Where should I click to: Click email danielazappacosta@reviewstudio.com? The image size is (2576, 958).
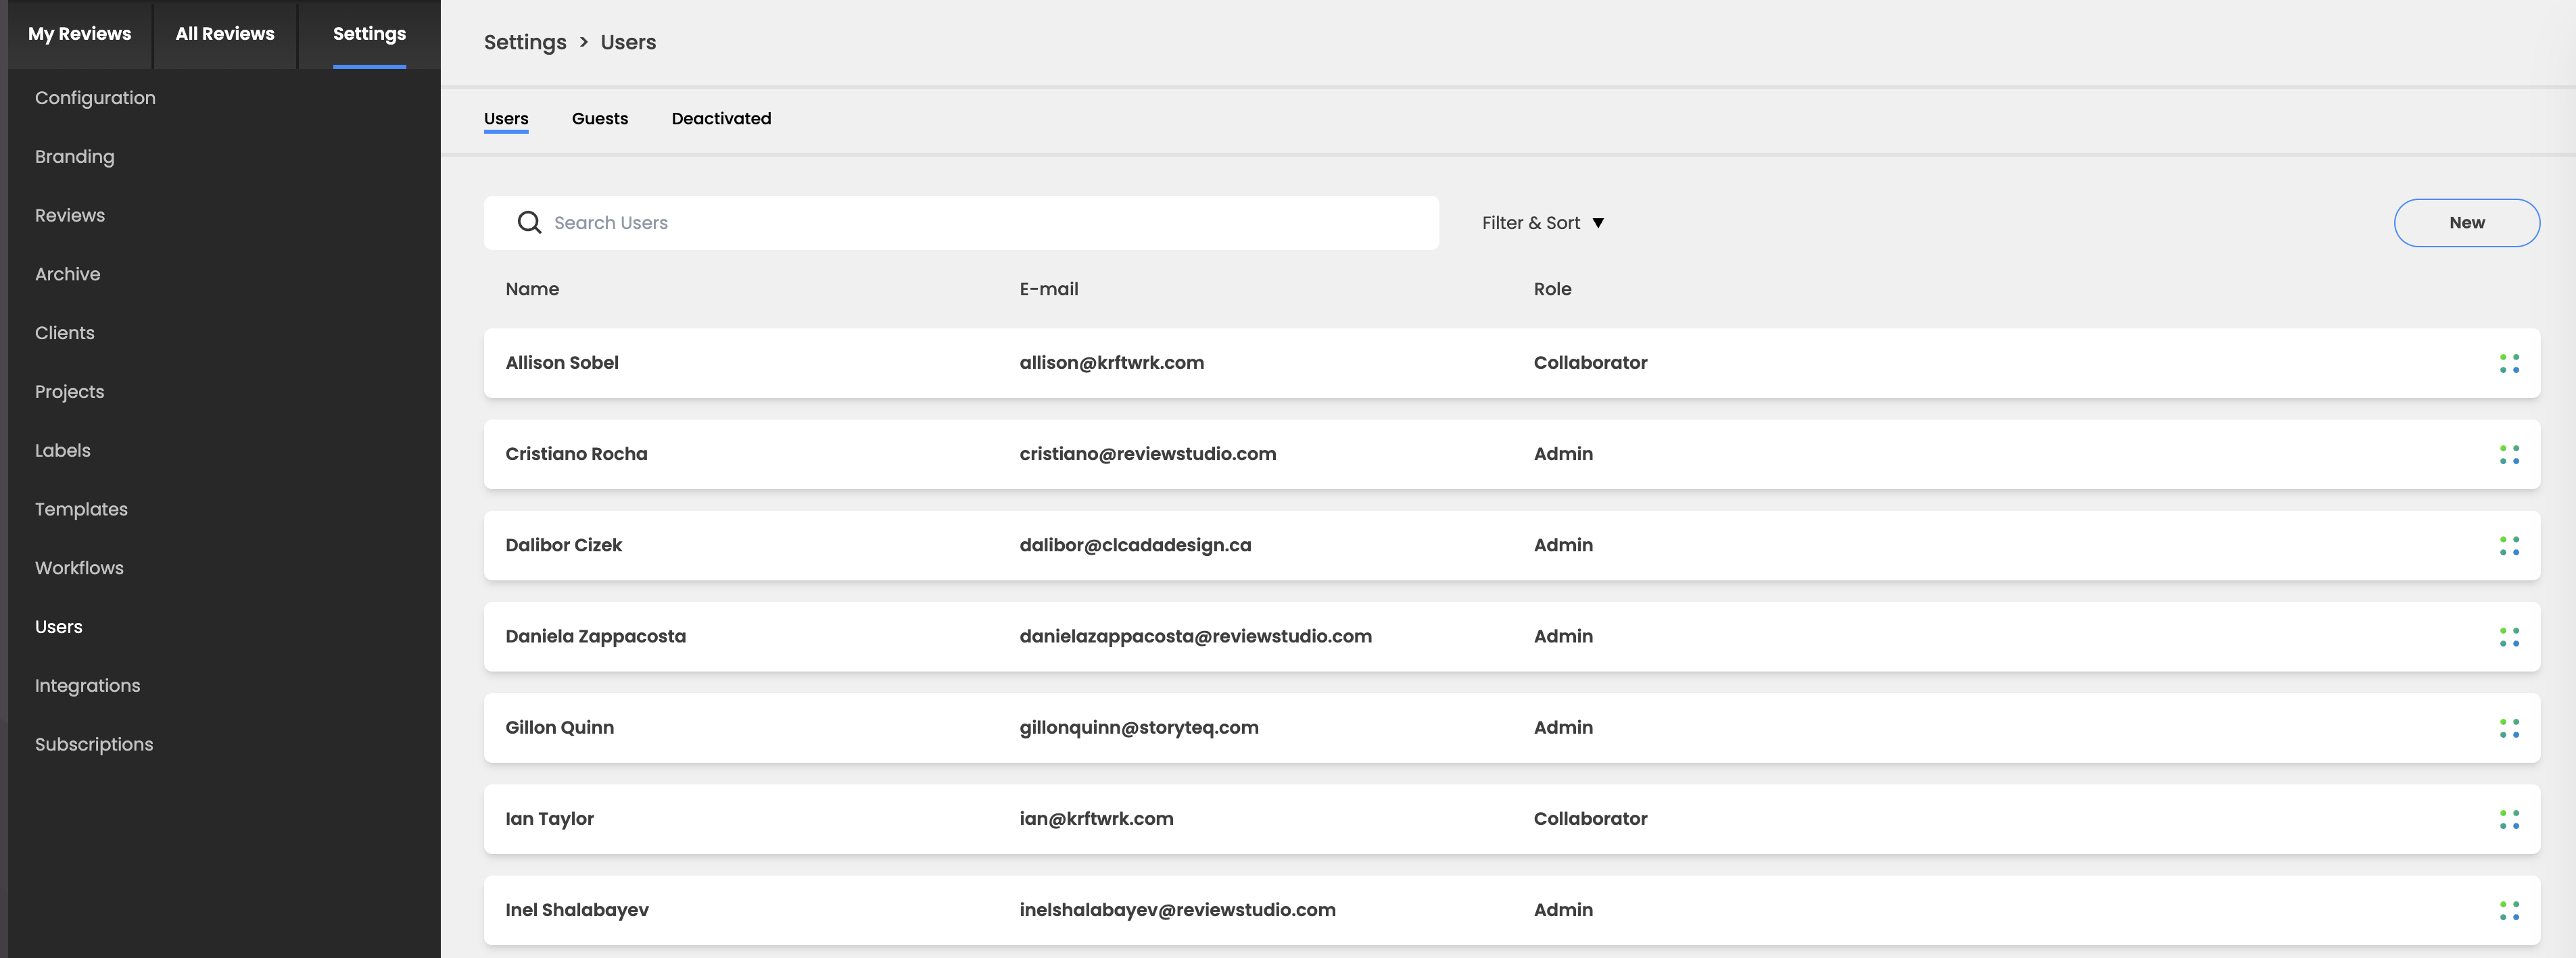pos(1195,636)
